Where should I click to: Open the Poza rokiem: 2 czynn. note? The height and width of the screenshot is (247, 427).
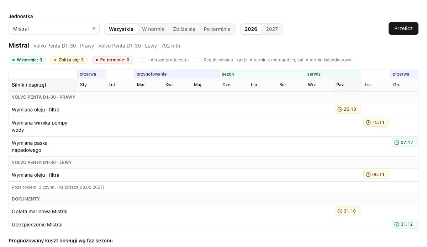point(58,187)
